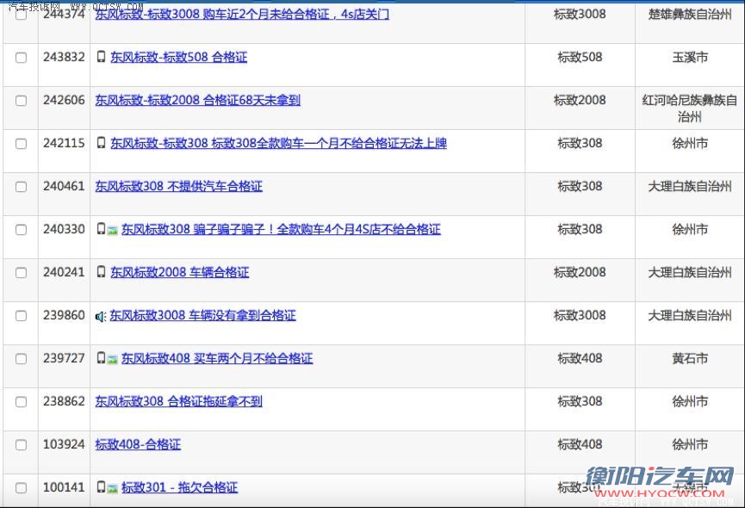Click the picture icon in row 100141
This screenshot has width=745, height=508.
click(x=112, y=489)
